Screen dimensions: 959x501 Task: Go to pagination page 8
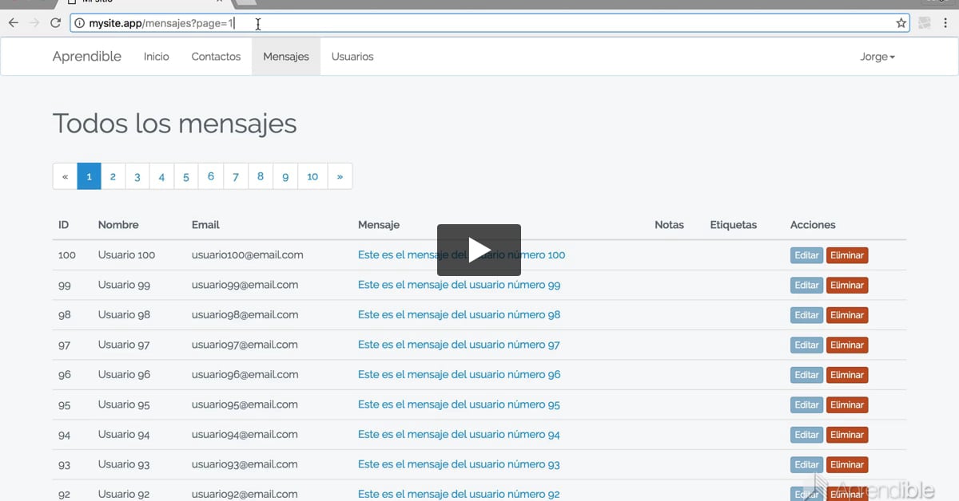[261, 176]
